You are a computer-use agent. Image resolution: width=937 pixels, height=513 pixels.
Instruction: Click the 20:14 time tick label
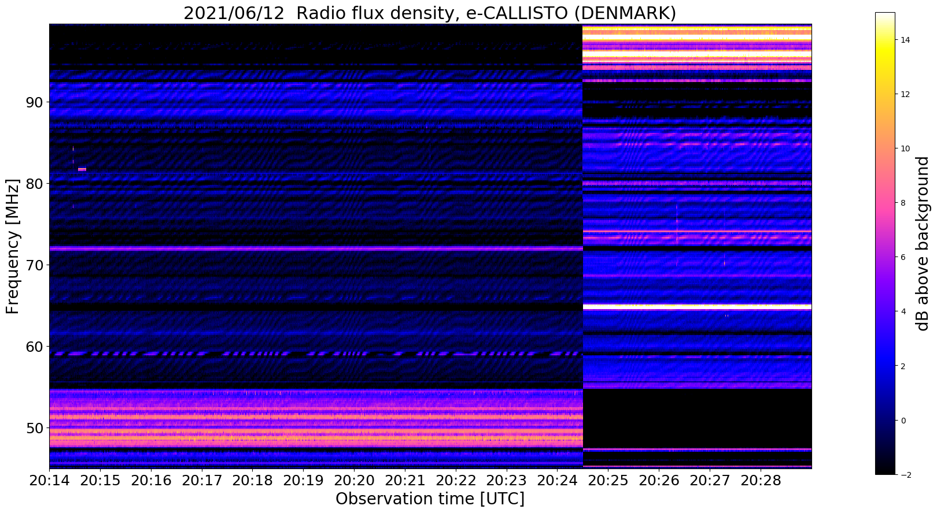(49, 481)
